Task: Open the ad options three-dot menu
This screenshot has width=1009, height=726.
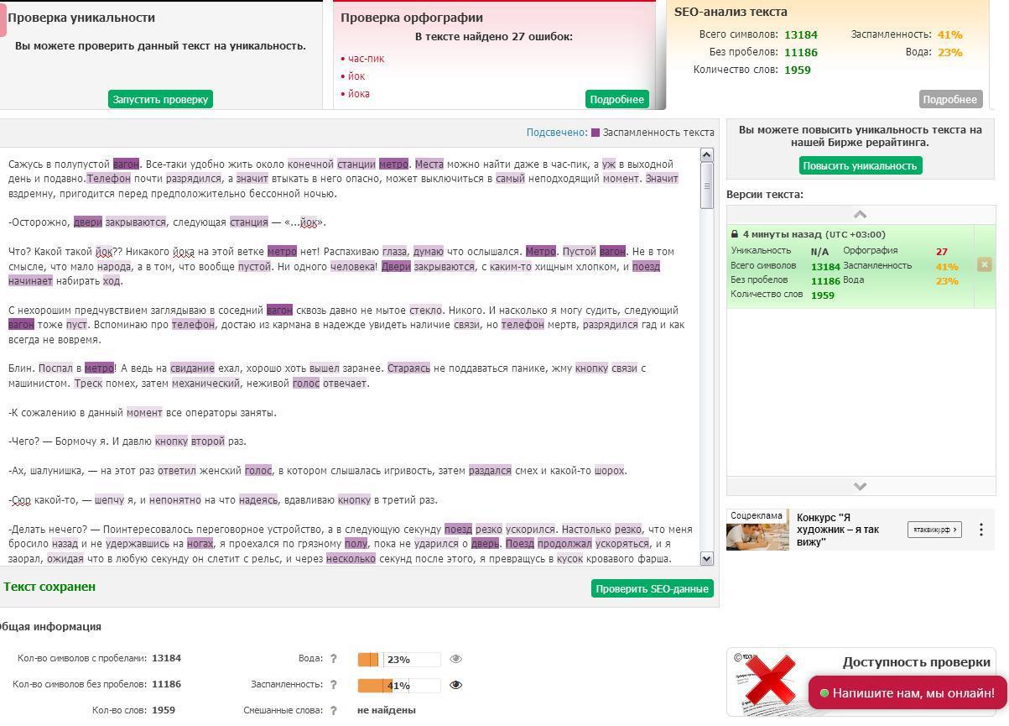Action: pyautogui.click(x=980, y=530)
